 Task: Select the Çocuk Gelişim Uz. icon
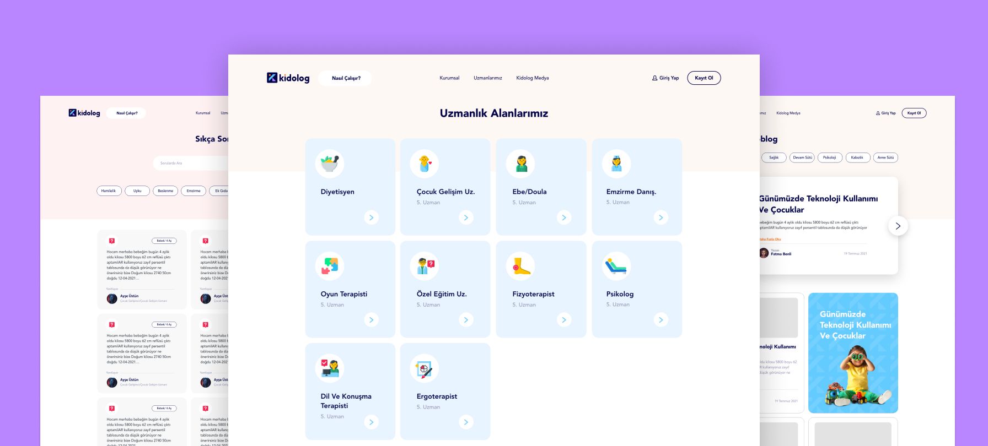[425, 164]
